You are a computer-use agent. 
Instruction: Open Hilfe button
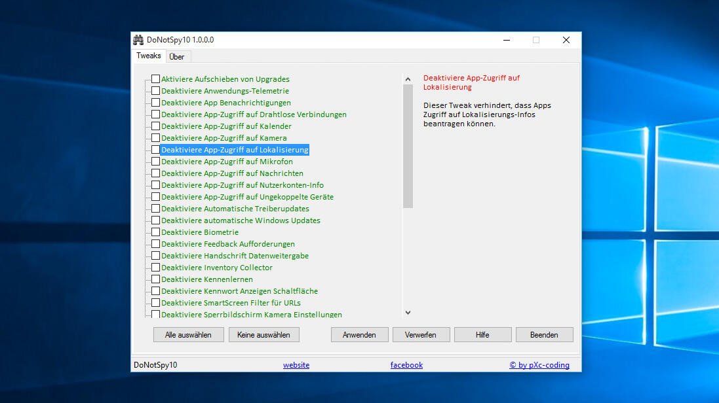click(x=483, y=335)
